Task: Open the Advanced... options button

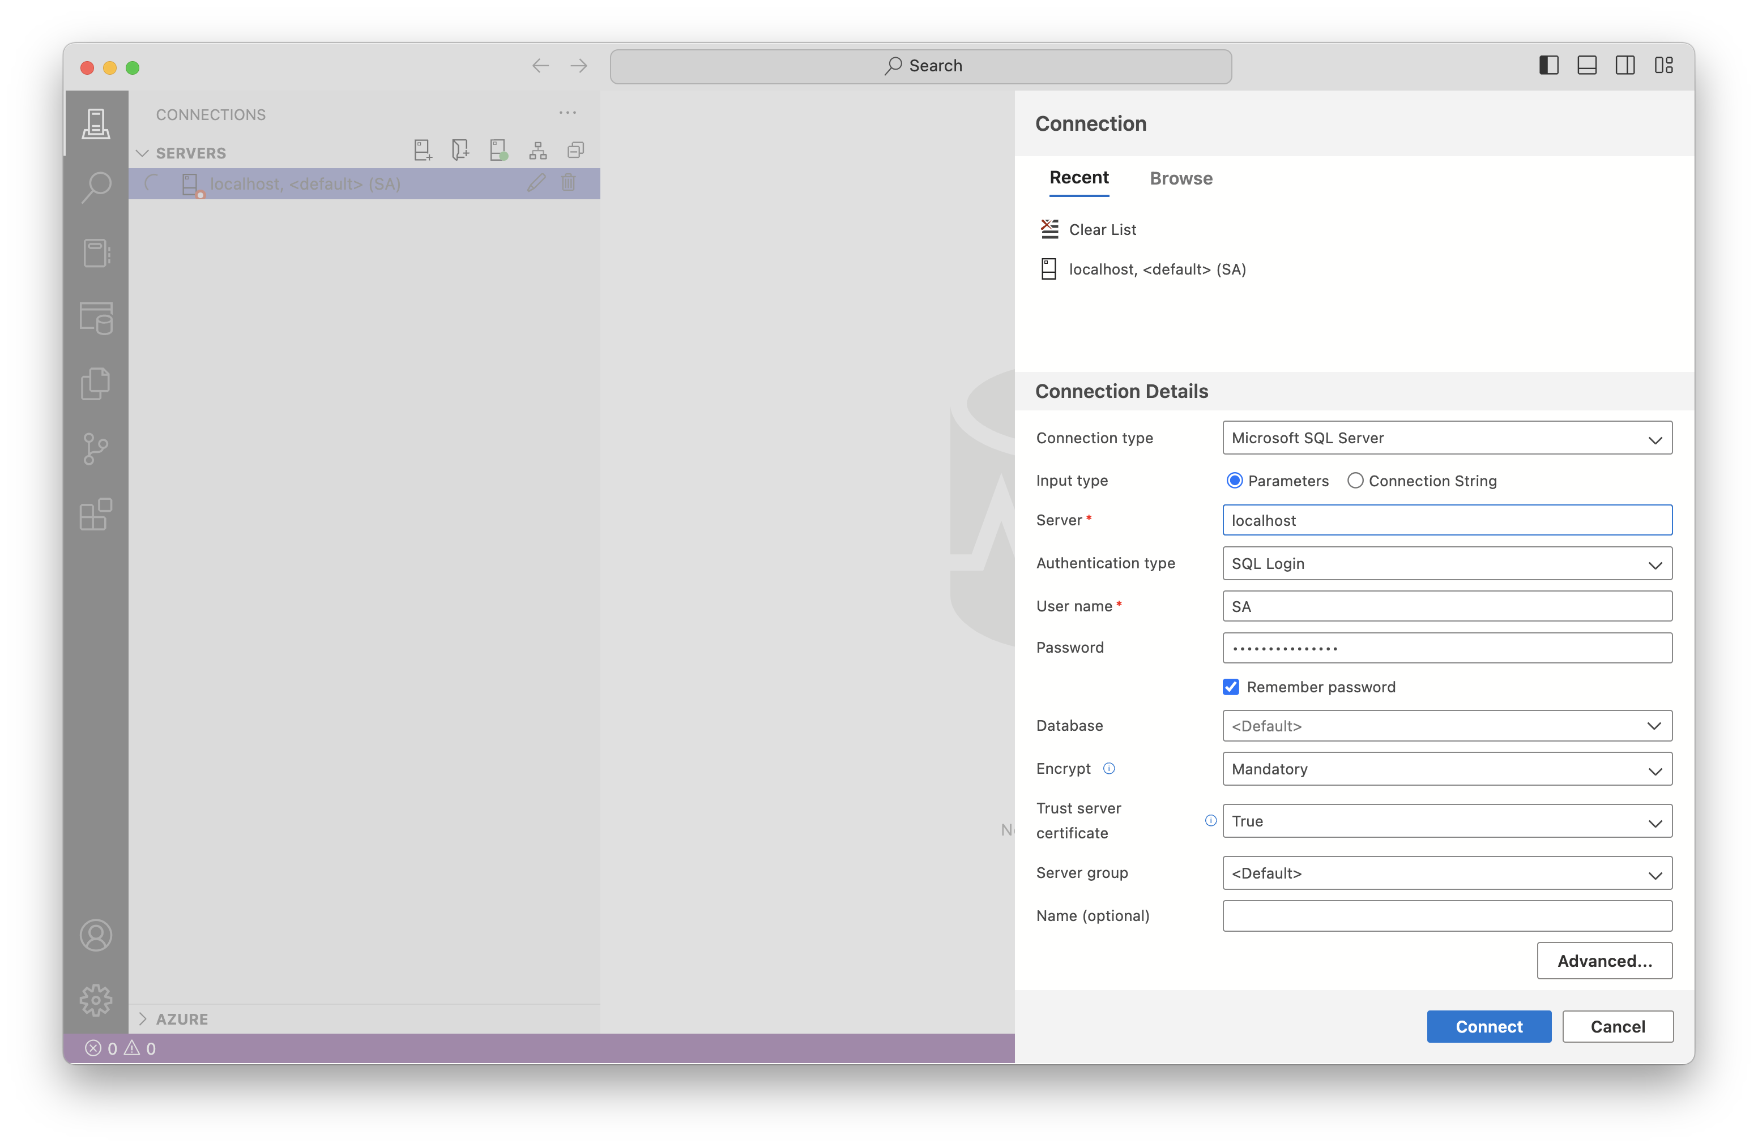Action: [x=1605, y=961]
